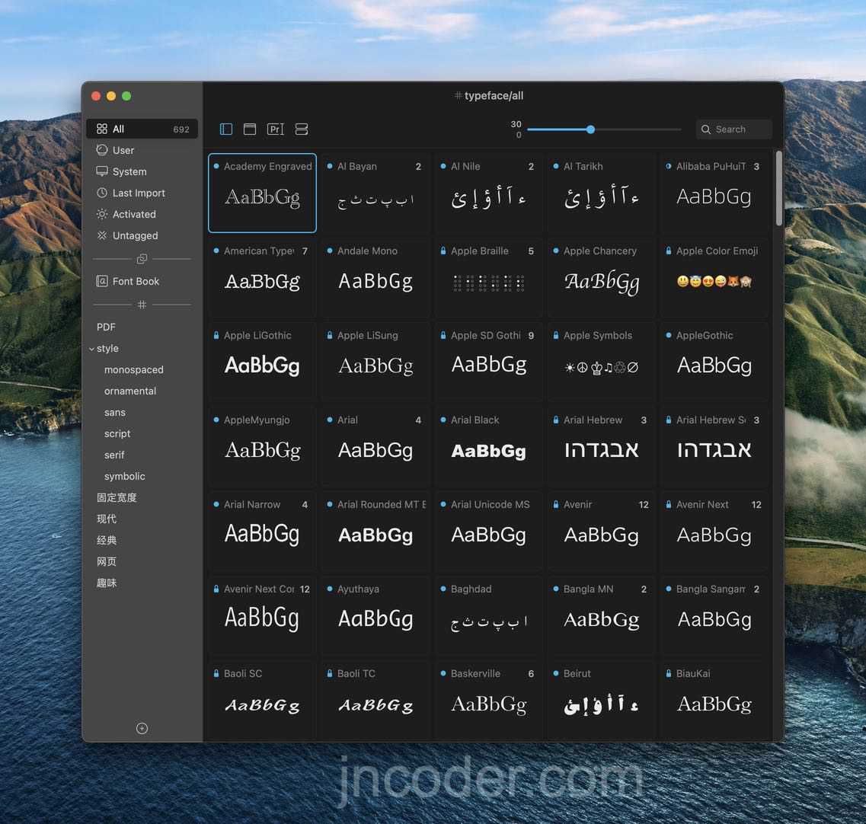Click the Last Import clock icon

(101, 193)
